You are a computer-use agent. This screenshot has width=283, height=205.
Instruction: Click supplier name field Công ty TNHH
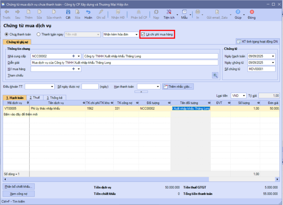point(150,56)
